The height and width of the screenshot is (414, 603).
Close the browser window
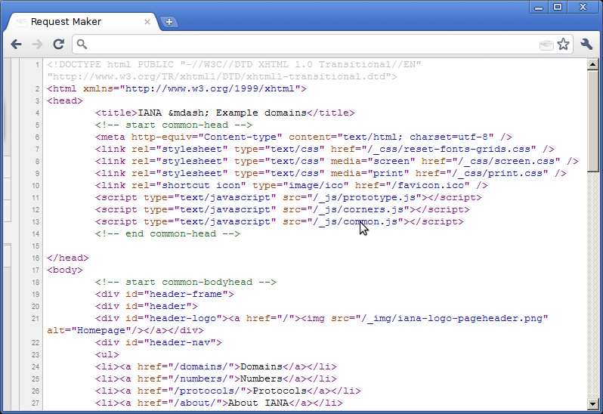(x=583, y=8)
